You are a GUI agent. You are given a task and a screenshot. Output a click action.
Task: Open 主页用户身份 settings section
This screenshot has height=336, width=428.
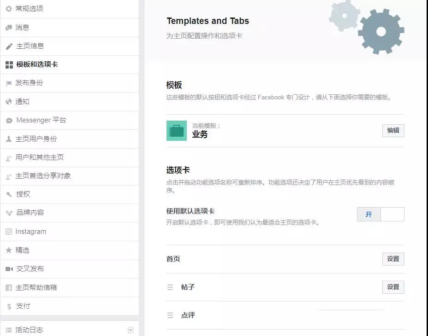coord(70,139)
